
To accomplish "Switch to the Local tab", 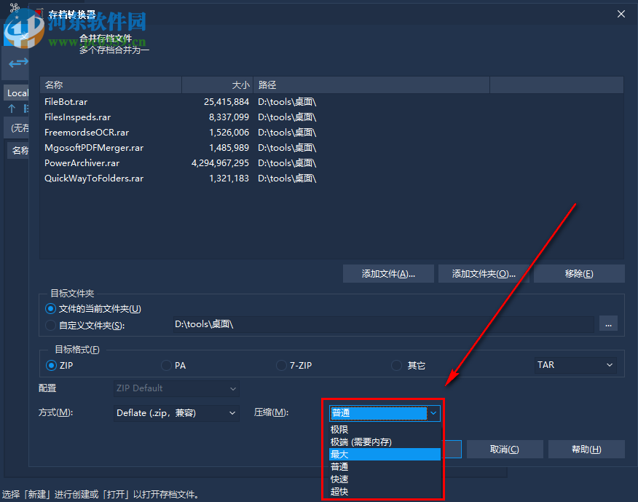I will click(x=17, y=93).
